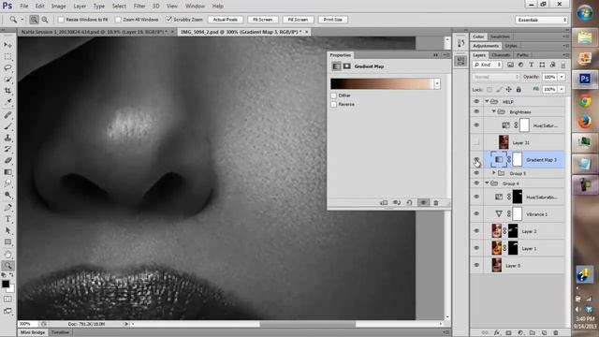This screenshot has height=337, width=599.
Task: Toggle Zoom All Windows checkbox
Action: click(118, 20)
